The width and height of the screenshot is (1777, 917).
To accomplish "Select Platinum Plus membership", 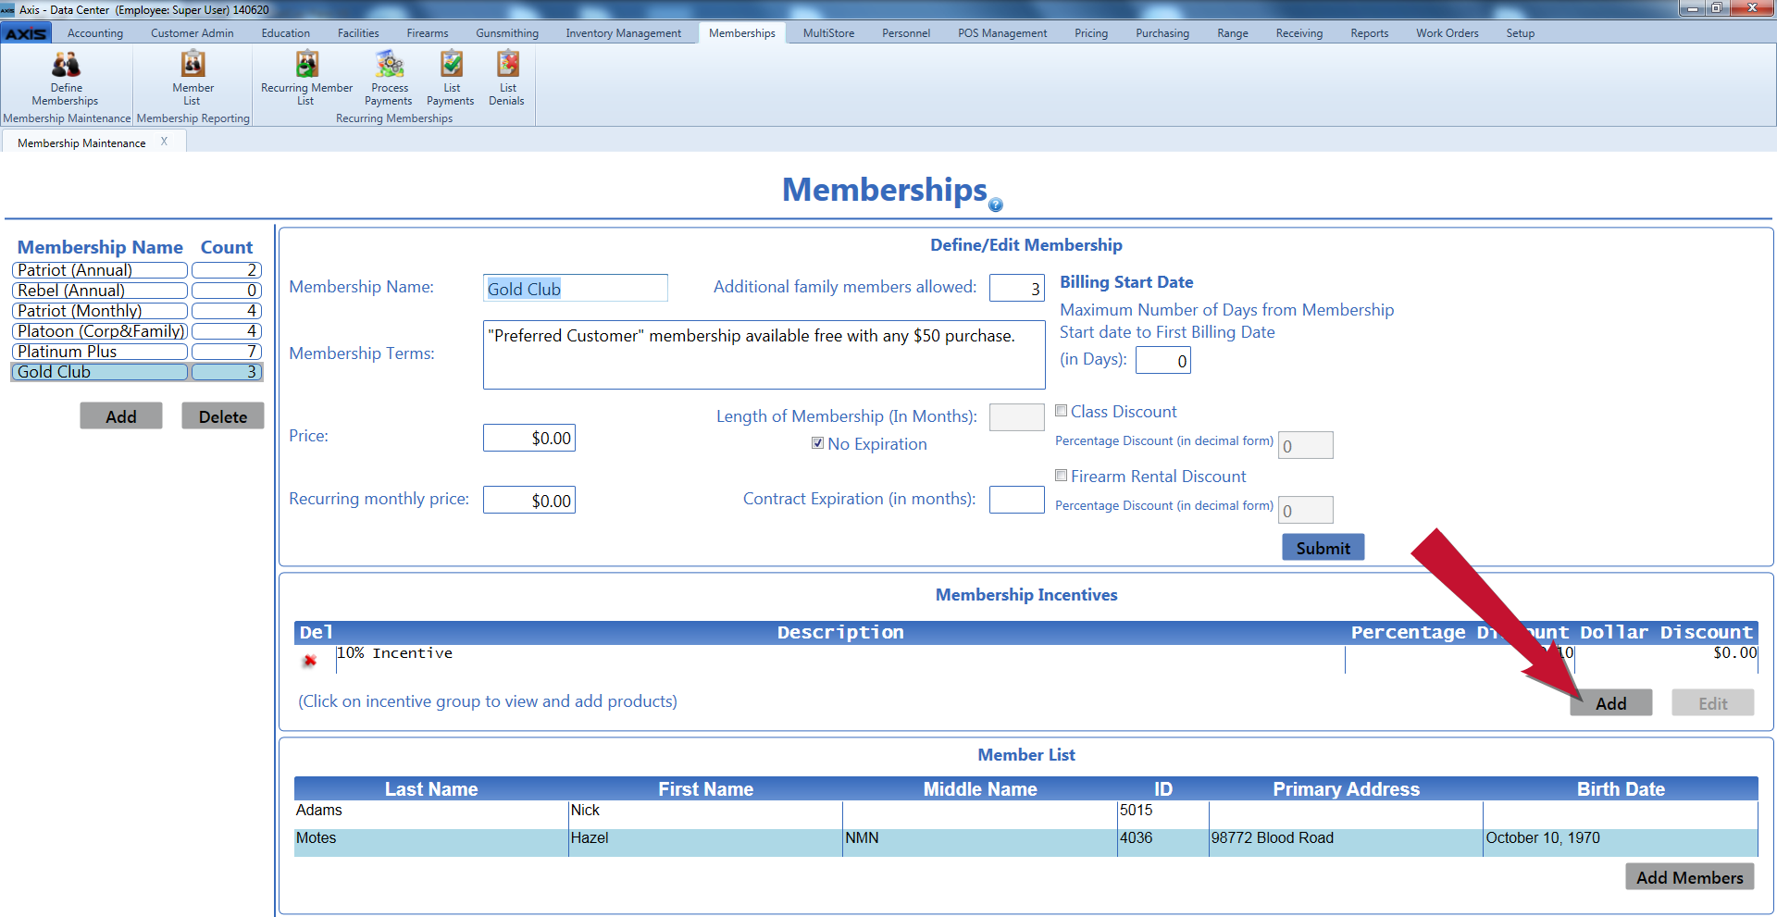I will (x=100, y=352).
